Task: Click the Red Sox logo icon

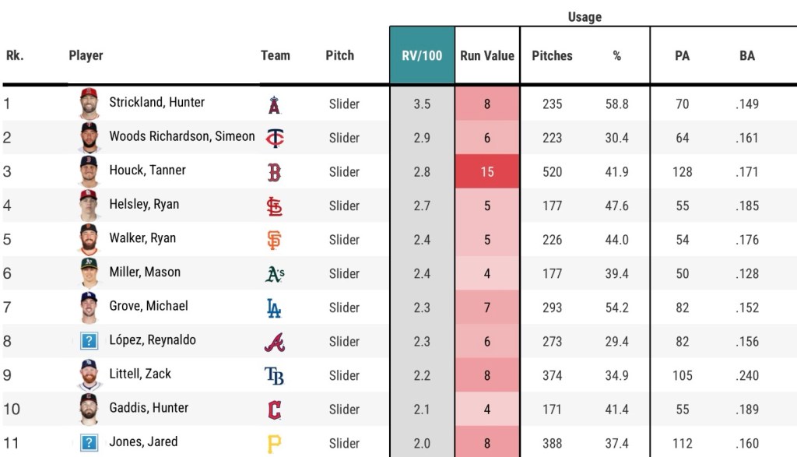Action: [274, 172]
